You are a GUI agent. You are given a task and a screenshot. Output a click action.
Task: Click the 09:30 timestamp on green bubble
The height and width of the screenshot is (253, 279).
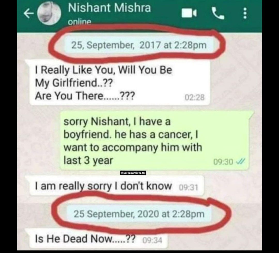point(223,162)
